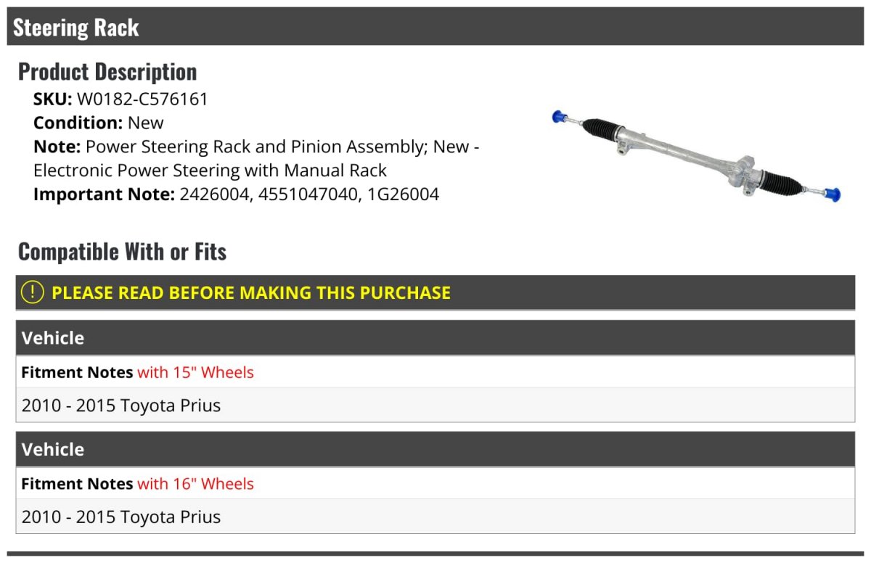Select the first 2010 - 2015 Toyota Prius row
This screenshot has width=871, height=563.
[435, 405]
